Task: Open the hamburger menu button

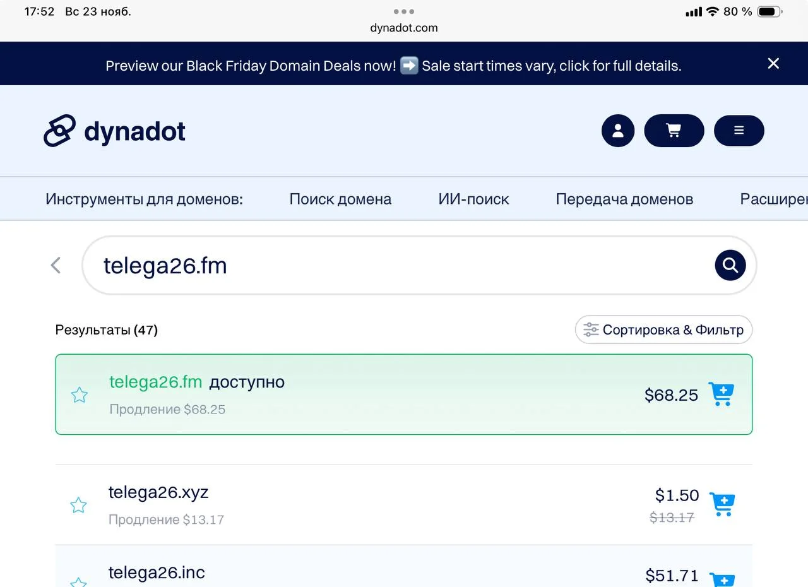Action: (x=739, y=131)
